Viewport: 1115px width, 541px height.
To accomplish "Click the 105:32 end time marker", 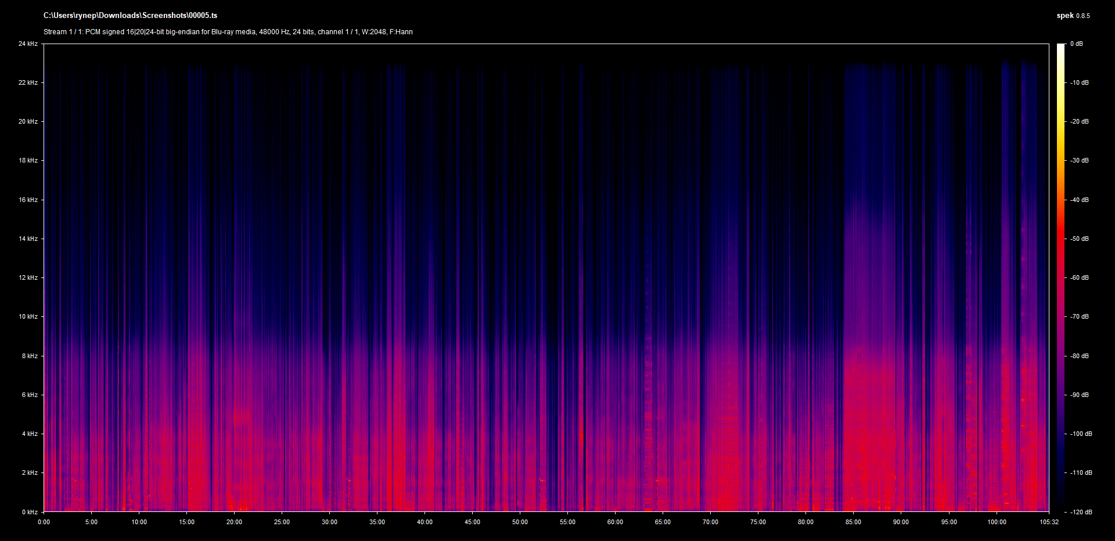I will tap(1049, 522).
